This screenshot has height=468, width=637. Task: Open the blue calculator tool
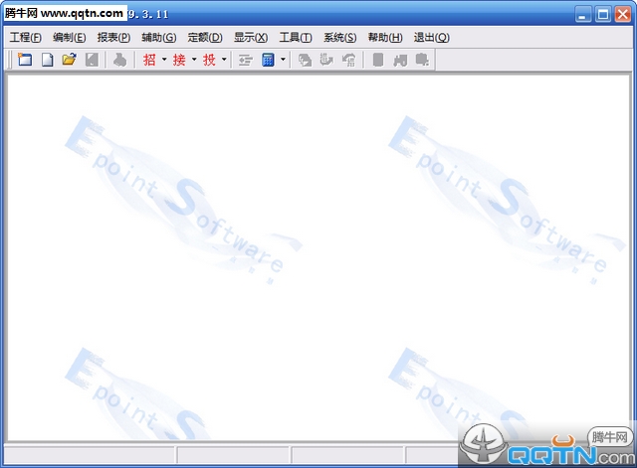pos(268,60)
